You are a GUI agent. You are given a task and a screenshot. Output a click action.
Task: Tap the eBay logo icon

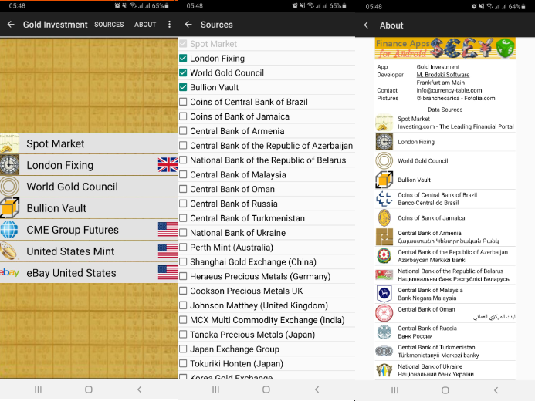tap(9, 272)
